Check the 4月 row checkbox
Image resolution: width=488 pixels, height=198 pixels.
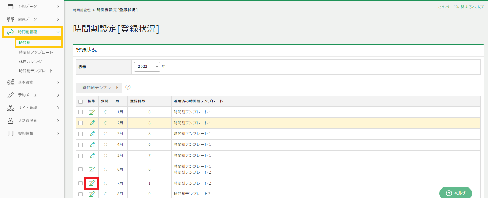coord(81,145)
